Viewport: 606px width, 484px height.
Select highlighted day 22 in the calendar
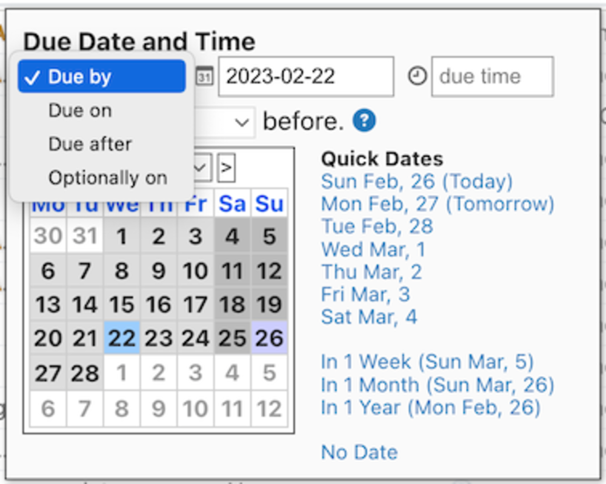122,338
